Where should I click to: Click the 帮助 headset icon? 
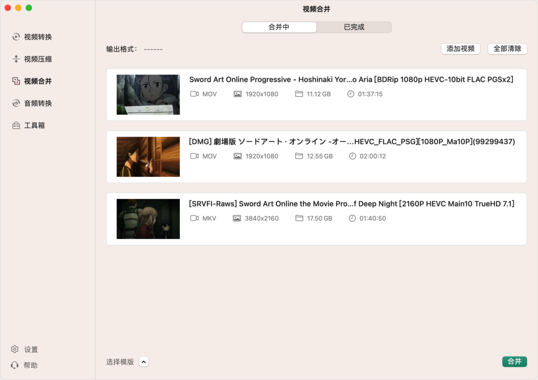click(x=15, y=365)
